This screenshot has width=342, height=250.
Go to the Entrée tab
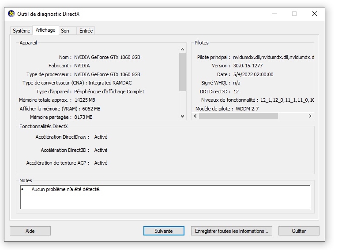pos(86,31)
